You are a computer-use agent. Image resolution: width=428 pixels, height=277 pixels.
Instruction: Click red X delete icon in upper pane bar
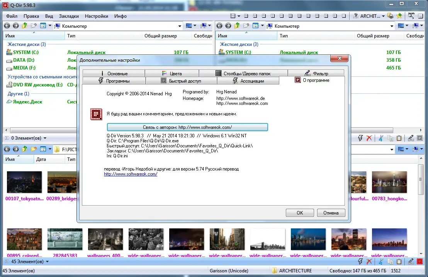[369, 138]
